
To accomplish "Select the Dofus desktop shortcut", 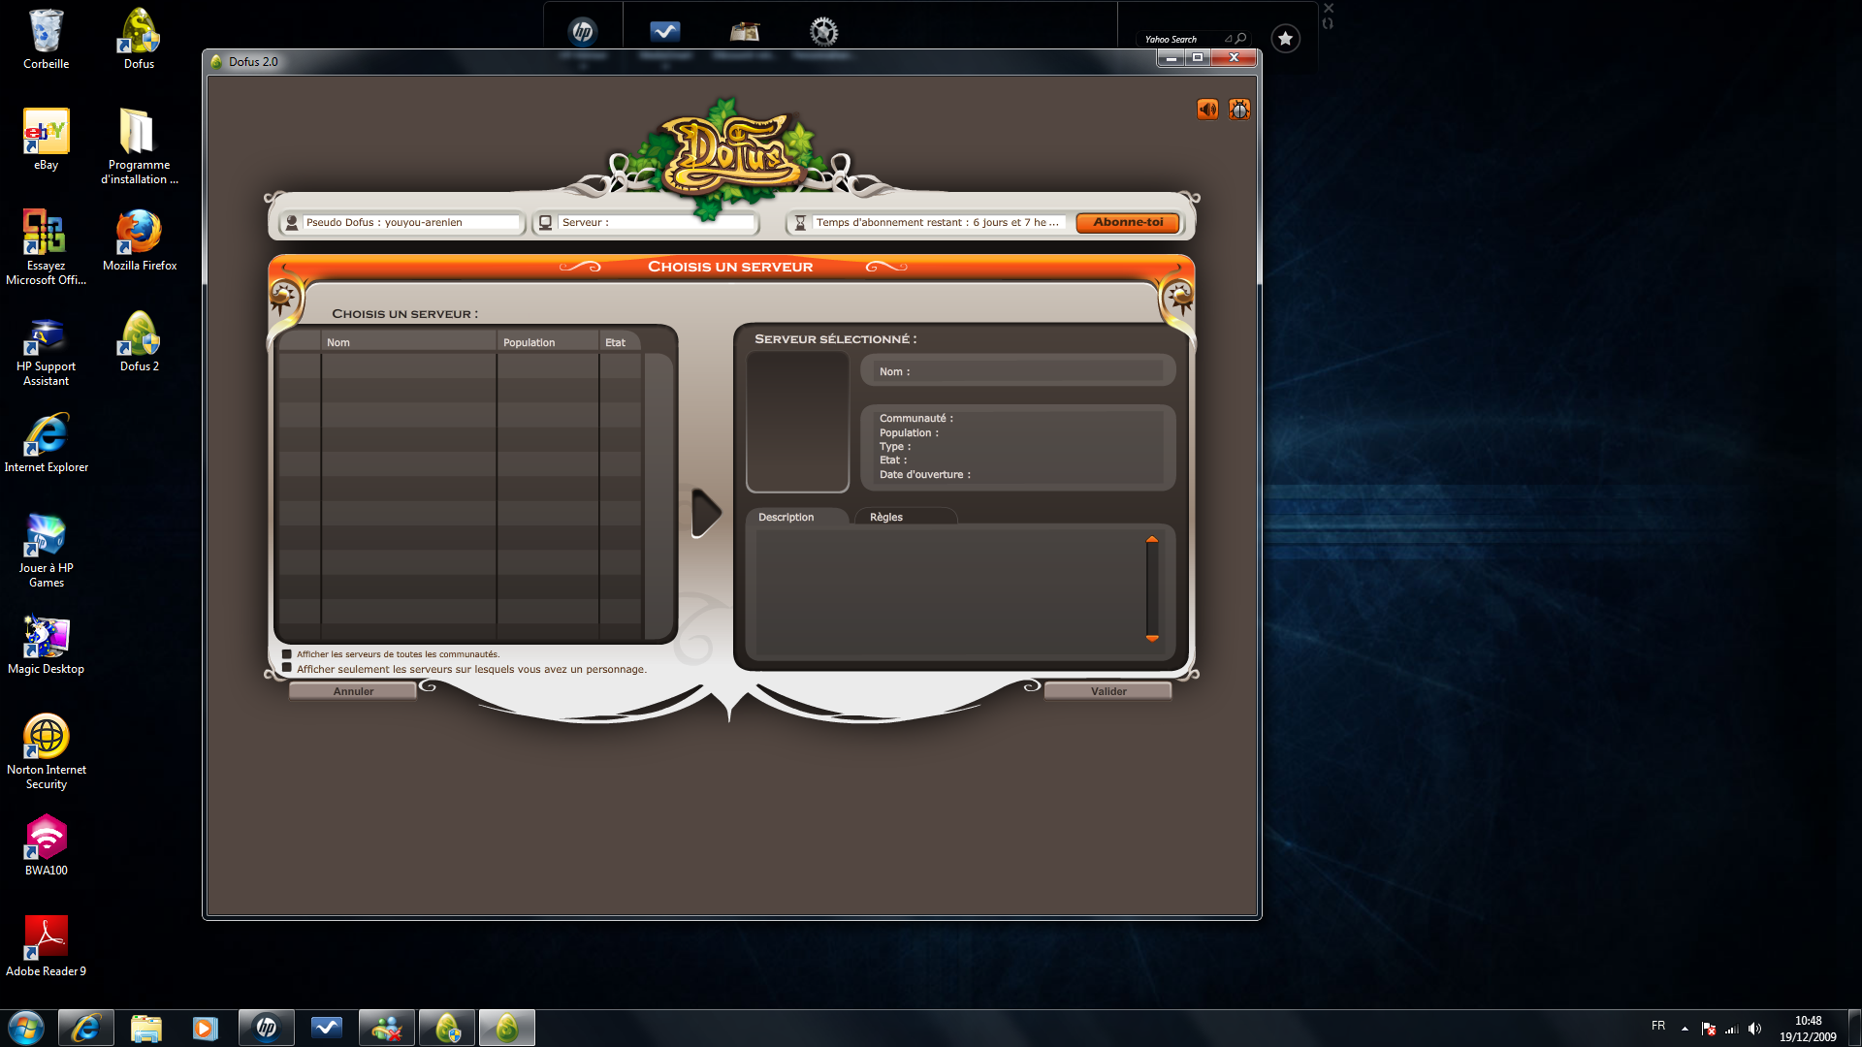I will coord(139,40).
